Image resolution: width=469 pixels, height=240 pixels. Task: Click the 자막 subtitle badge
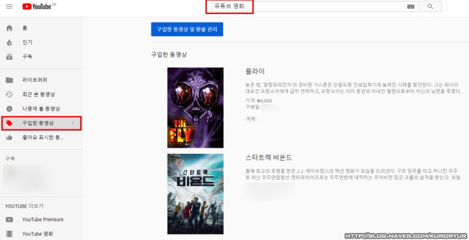(x=251, y=119)
